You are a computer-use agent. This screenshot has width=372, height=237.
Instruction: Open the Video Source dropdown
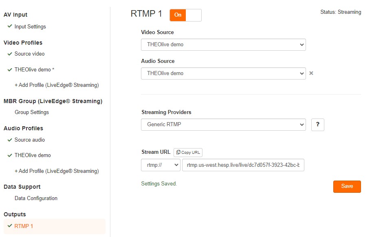223,45
